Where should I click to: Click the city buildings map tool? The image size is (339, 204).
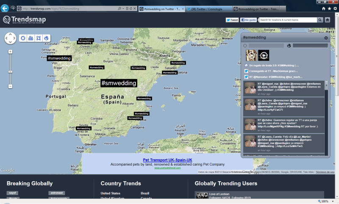point(31,38)
